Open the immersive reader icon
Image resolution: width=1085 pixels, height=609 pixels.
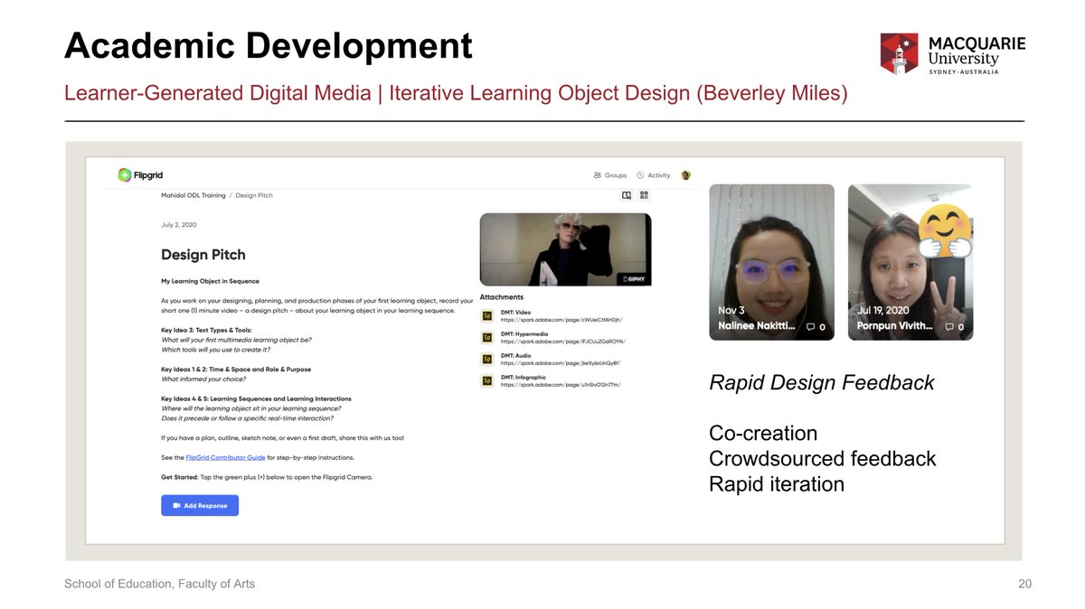(x=627, y=195)
